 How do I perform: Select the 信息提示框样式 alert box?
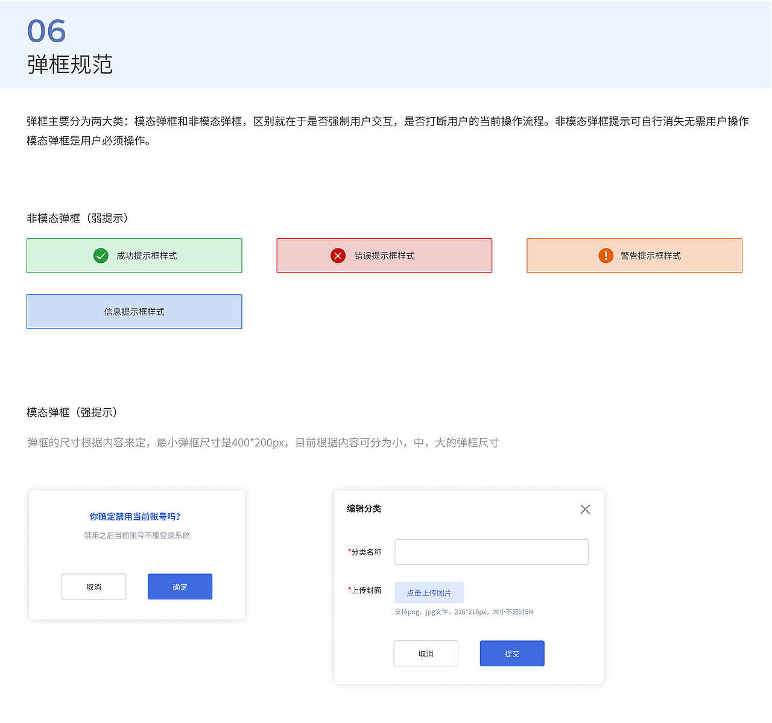134,312
